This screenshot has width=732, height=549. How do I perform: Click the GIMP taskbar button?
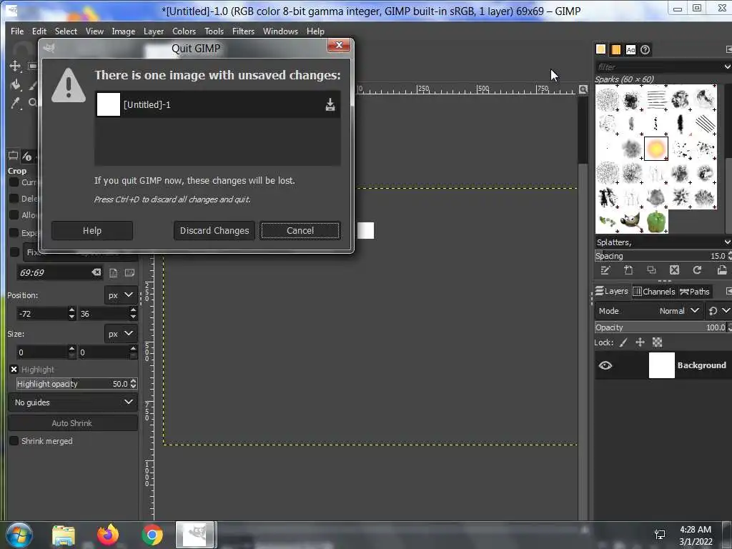(195, 535)
